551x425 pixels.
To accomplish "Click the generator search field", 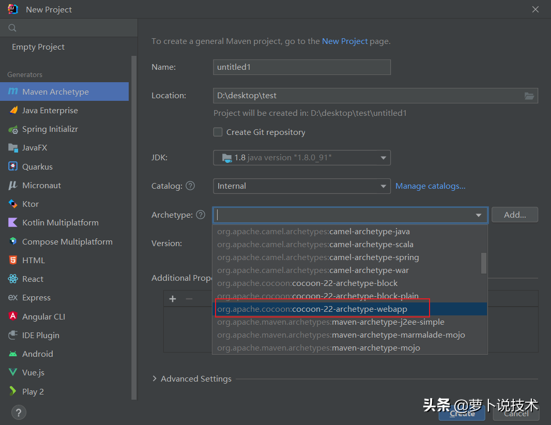I will pos(69,28).
